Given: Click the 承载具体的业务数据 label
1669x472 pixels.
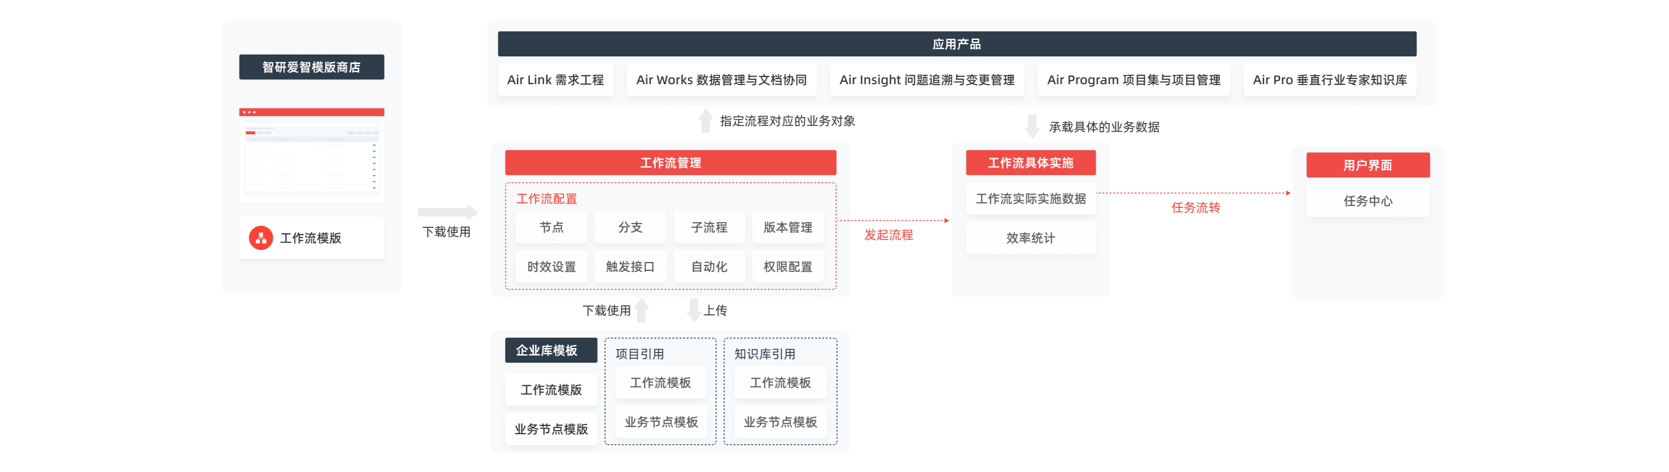Looking at the screenshot, I should tap(1104, 127).
